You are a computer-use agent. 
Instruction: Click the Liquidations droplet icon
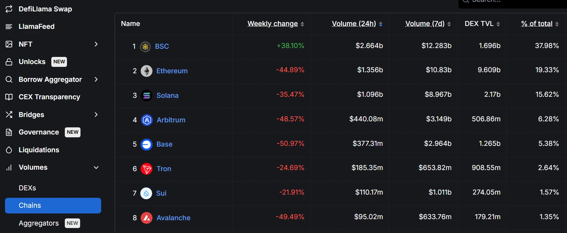pyautogui.click(x=9, y=150)
